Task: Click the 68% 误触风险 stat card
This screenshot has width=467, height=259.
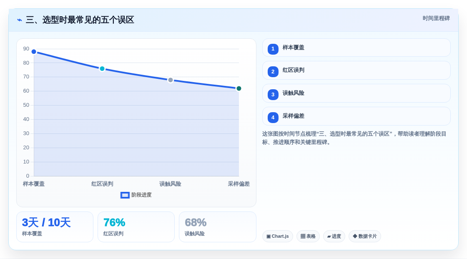Action: point(218,227)
